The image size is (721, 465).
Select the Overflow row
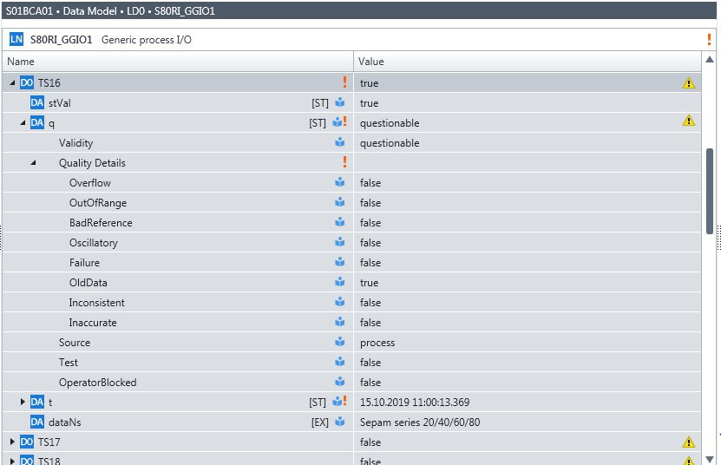pyautogui.click(x=351, y=182)
